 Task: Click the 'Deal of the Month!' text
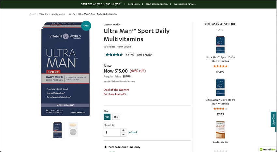click(116, 90)
